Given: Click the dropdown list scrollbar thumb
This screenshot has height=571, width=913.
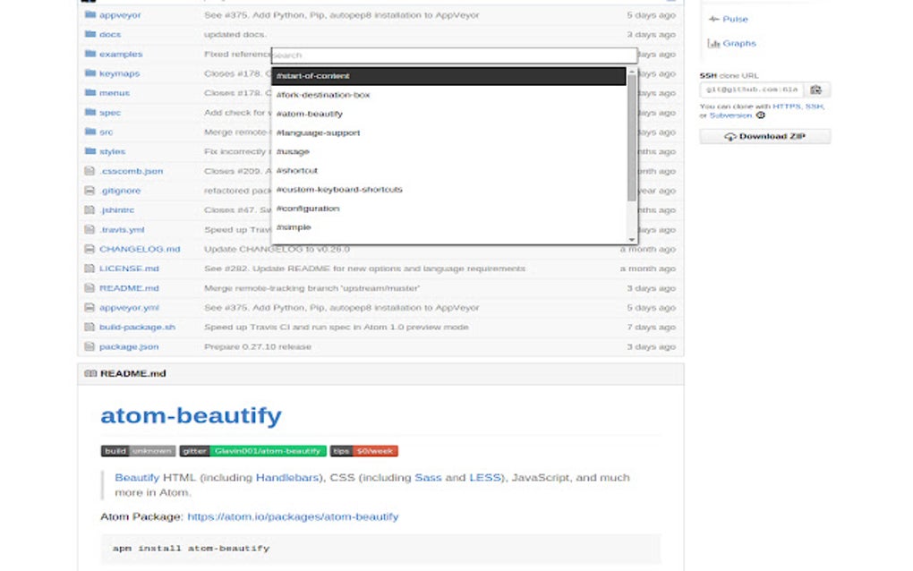Looking at the screenshot, I should pyautogui.click(x=632, y=138).
